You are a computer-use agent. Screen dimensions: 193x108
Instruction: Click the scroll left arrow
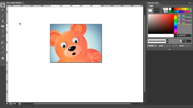pyautogui.click(x=23, y=104)
